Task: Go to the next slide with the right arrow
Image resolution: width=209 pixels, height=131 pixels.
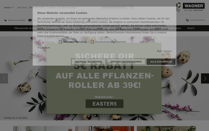Action: [x=205, y=79]
